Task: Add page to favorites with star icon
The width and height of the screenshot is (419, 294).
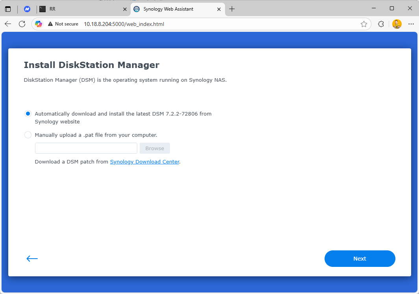Action: [364, 24]
